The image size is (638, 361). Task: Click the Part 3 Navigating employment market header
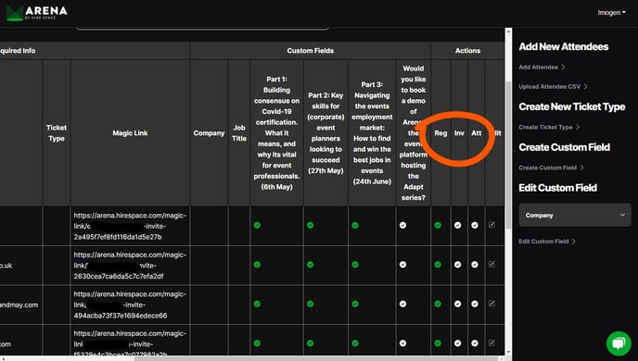372,133
